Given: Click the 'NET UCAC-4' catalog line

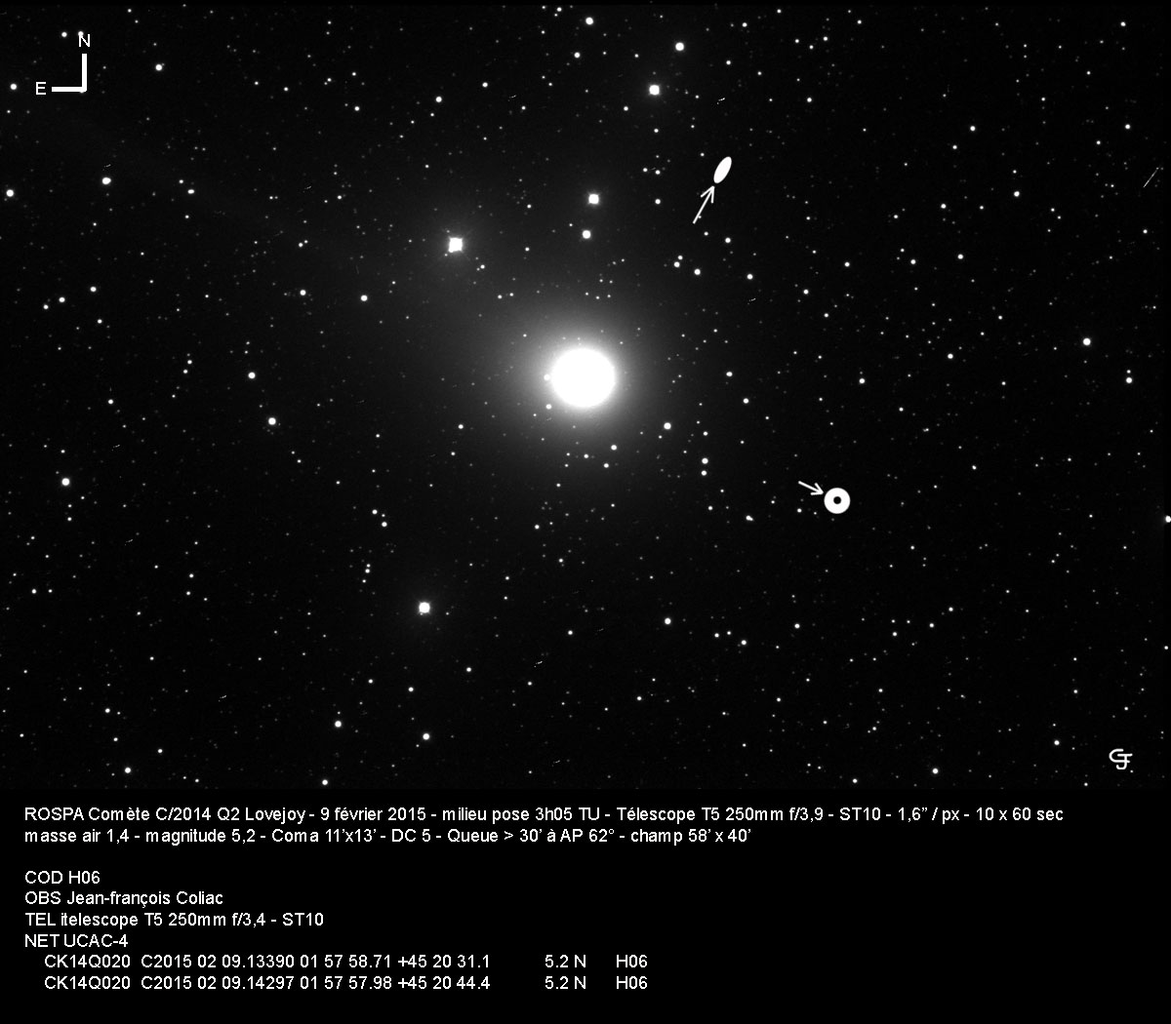Looking at the screenshot, I should tap(76, 940).
